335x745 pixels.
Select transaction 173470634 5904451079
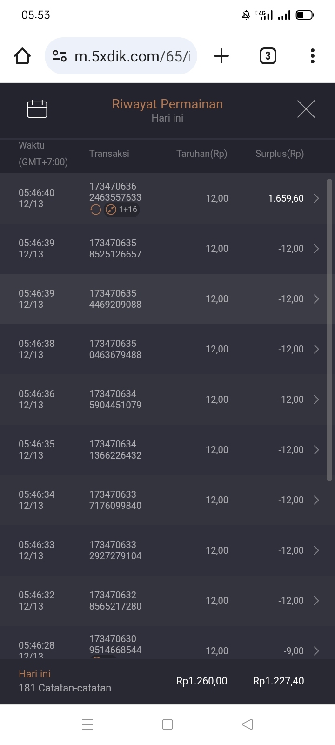click(115, 400)
